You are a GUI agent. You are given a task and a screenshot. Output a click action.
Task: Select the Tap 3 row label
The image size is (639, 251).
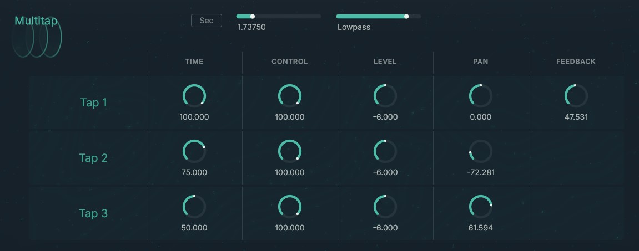coord(93,213)
